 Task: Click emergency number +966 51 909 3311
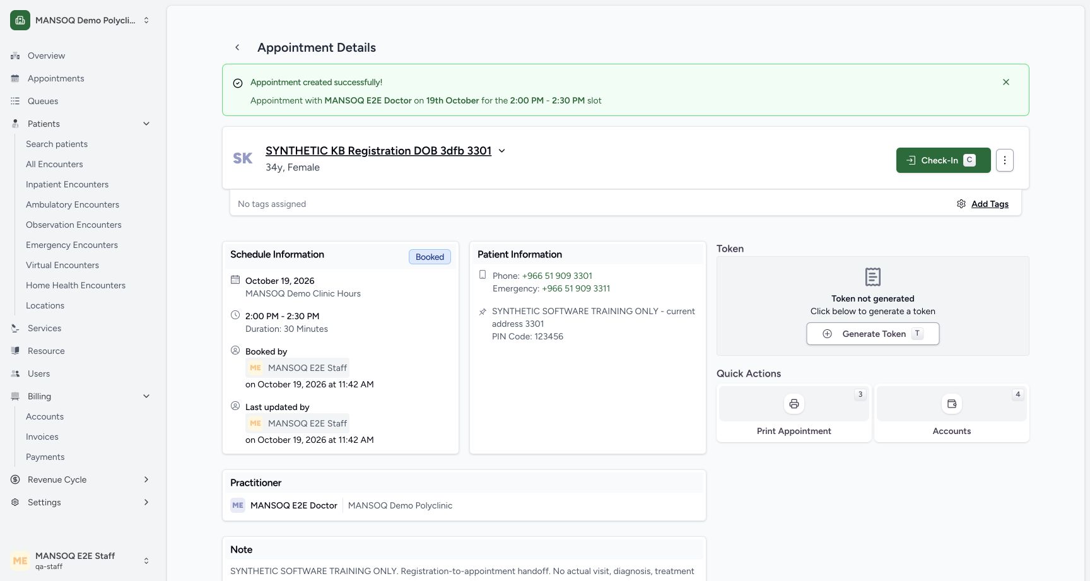[576, 288]
